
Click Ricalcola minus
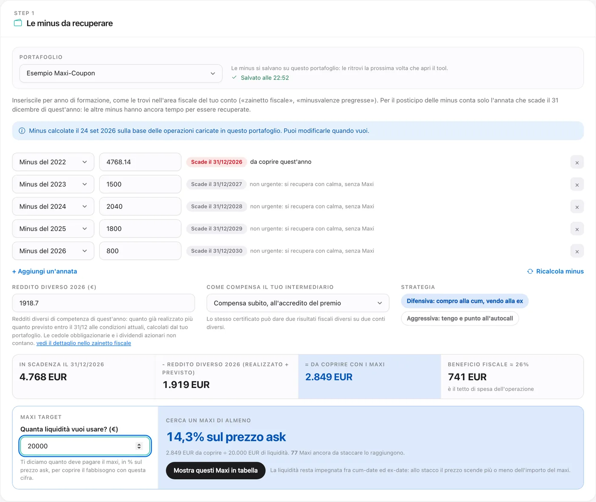pyautogui.click(x=556, y=271)
